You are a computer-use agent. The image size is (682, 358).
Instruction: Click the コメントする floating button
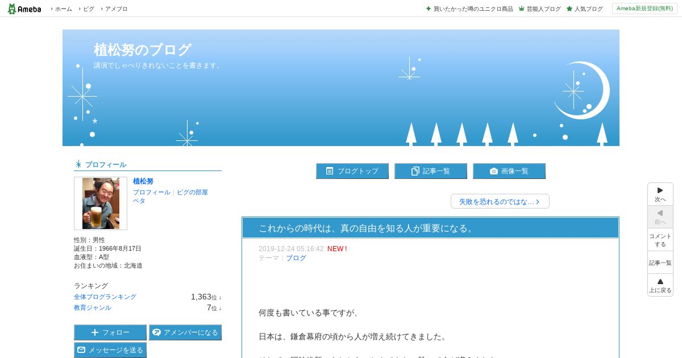pos(660,240)
